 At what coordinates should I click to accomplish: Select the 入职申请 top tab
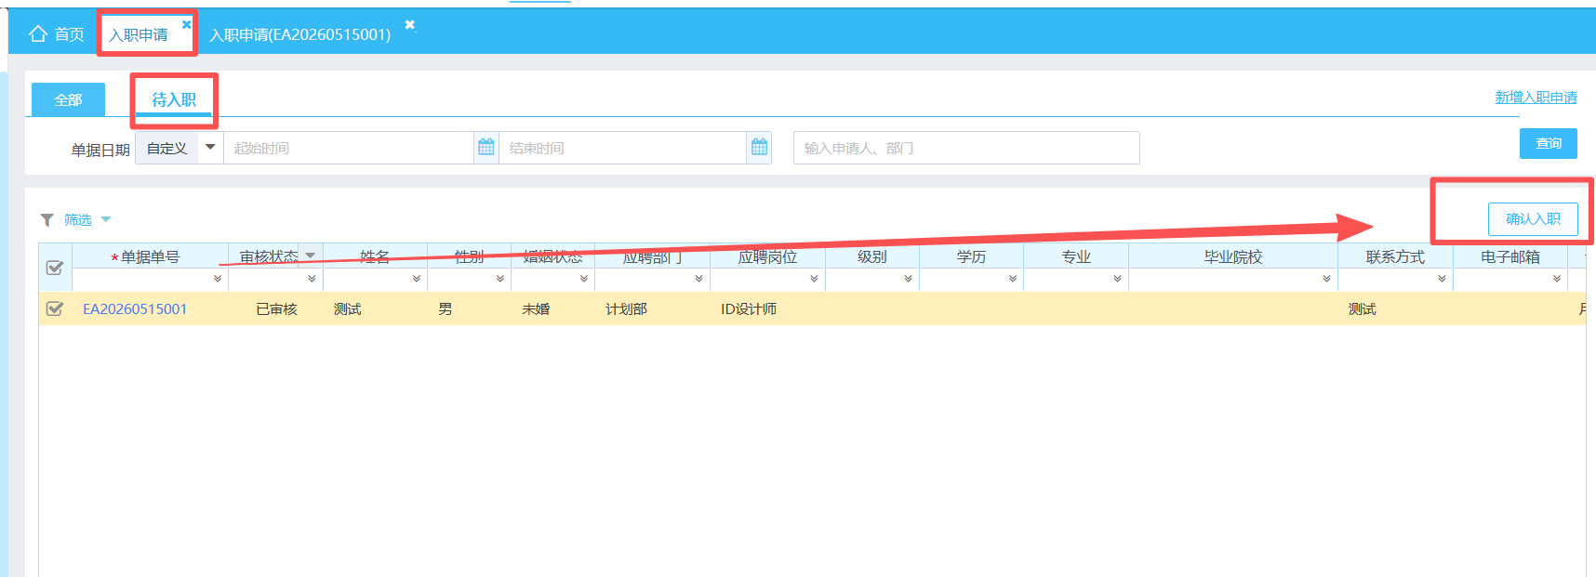(x=139, y=35)
